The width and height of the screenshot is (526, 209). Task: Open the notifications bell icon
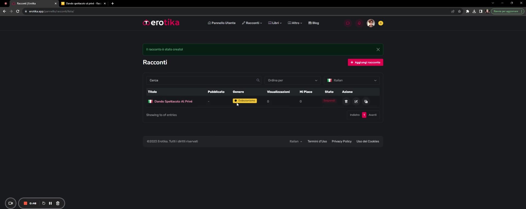359,23
